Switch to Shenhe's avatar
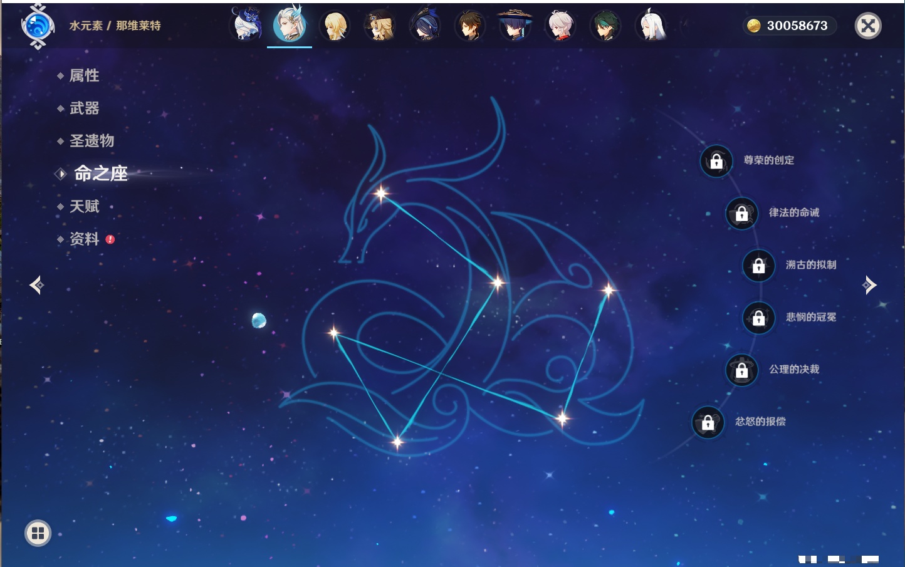 (x=651, y=26)
